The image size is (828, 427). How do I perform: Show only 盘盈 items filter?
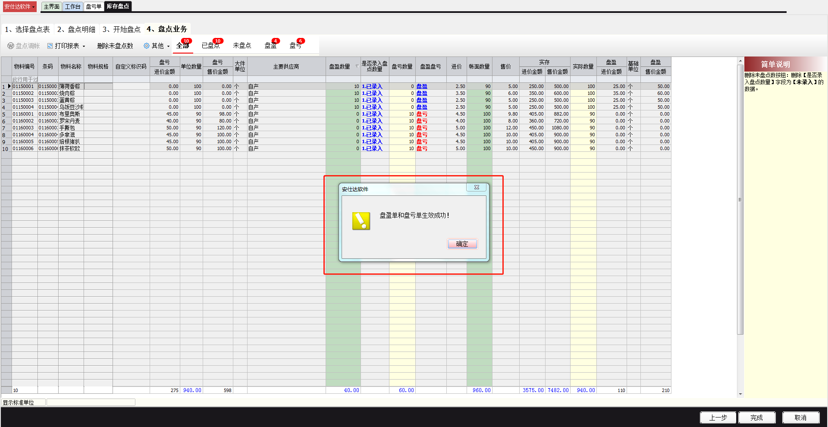click(x=270, y=45)
